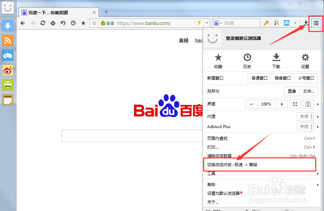Open 设置 (Settings) via the gear icon
Image resolution: width=324 pixels, height=211 pixels.
tap(305, 61)
